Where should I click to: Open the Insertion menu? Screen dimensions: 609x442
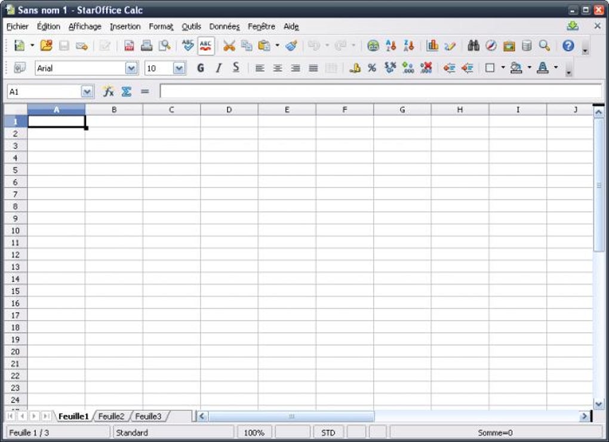click(125, 26)
